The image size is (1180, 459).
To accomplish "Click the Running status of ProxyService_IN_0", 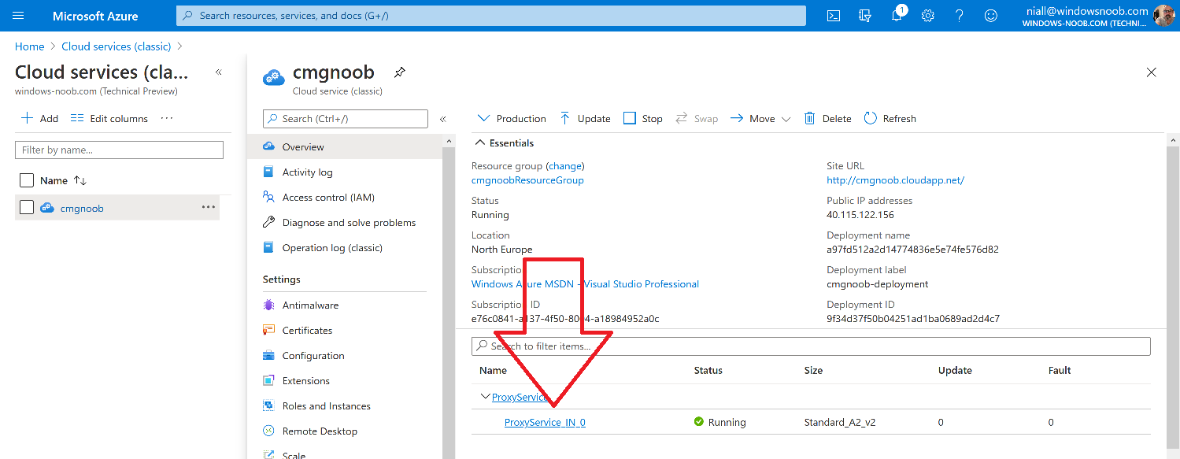I will (719, 422).
